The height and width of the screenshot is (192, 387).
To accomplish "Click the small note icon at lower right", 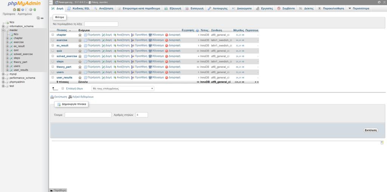I will (382, 143).
